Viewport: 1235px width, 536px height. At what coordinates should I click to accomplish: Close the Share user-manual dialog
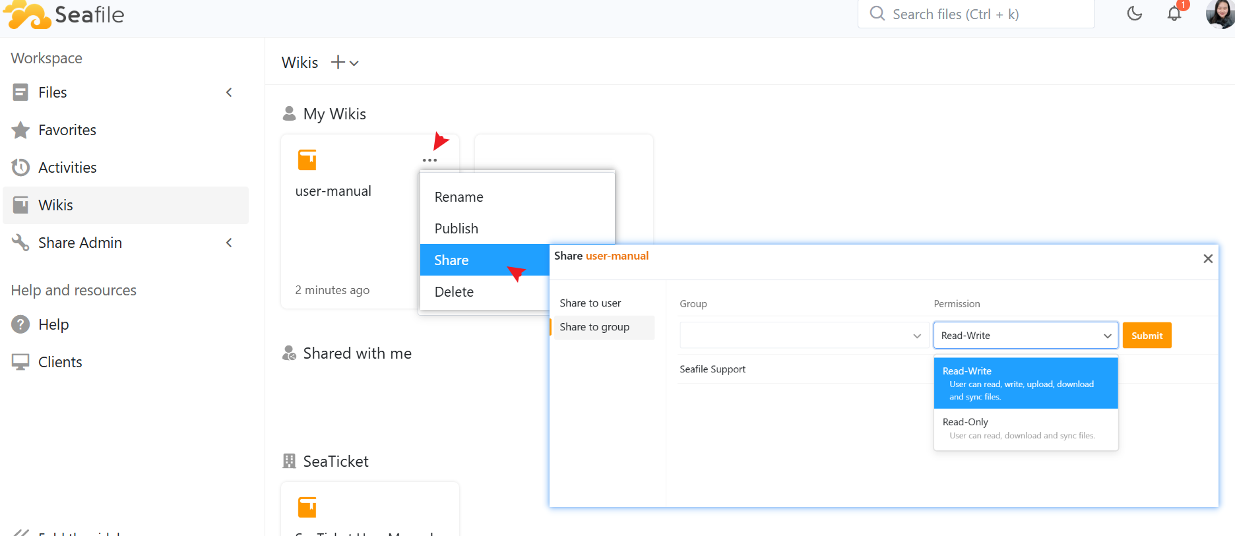click(x=1207, y=258)
